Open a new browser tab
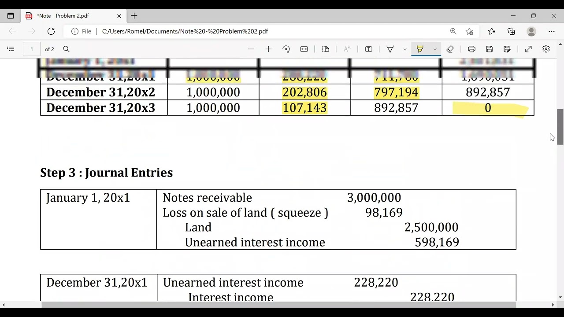564x317 pixels. [x=134, y=16]
